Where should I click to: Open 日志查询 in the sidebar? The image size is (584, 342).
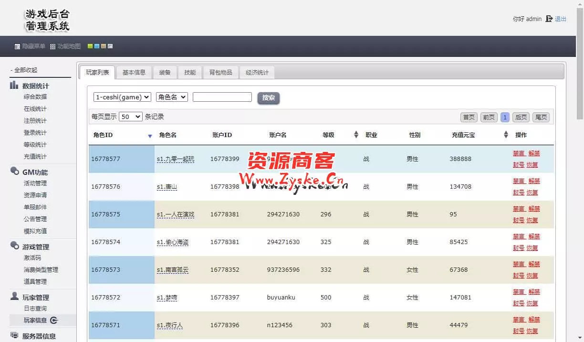[x=35, y=309]
